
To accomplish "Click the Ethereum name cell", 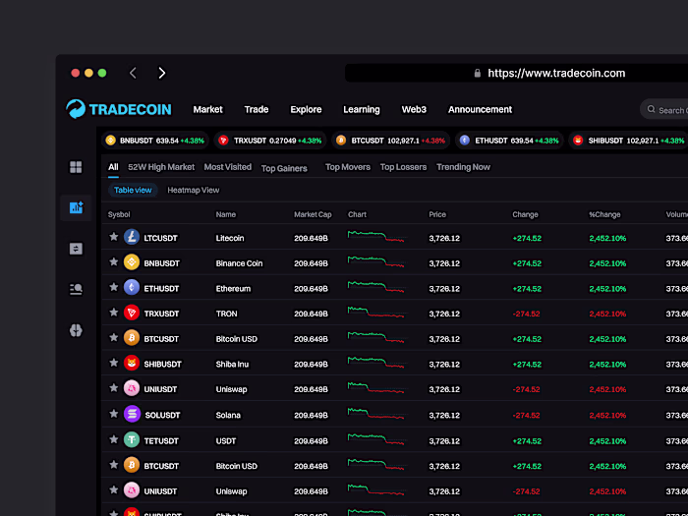I will click(x=233, y=289).
